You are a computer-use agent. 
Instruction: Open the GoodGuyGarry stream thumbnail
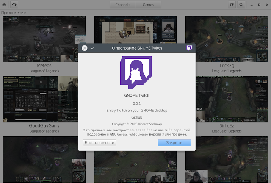(41, 99)
